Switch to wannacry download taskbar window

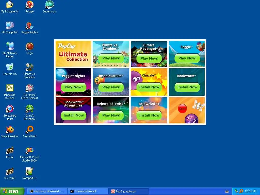point(47,191)
